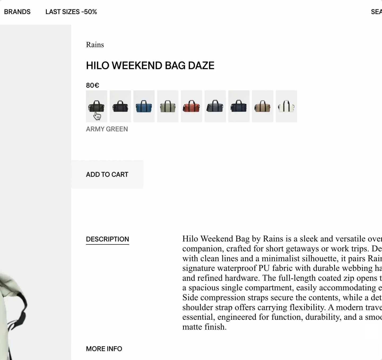The width and height of the screenshot is (382, 360).
Task: Select the navy blue bag variant
Action: point(239,106)
